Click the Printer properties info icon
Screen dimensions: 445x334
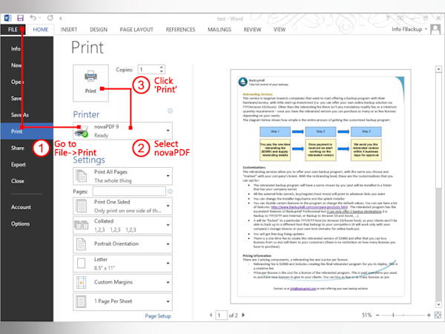click(x=170, y=111)
